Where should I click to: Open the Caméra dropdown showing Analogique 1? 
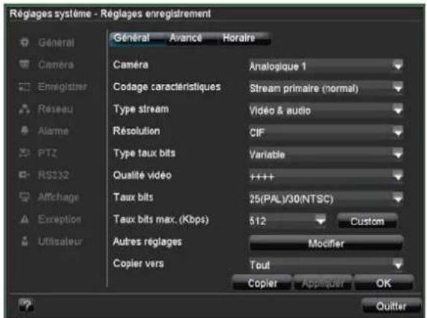(326, 66)
